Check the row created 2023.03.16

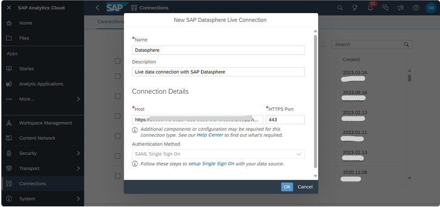click(118, 76)
